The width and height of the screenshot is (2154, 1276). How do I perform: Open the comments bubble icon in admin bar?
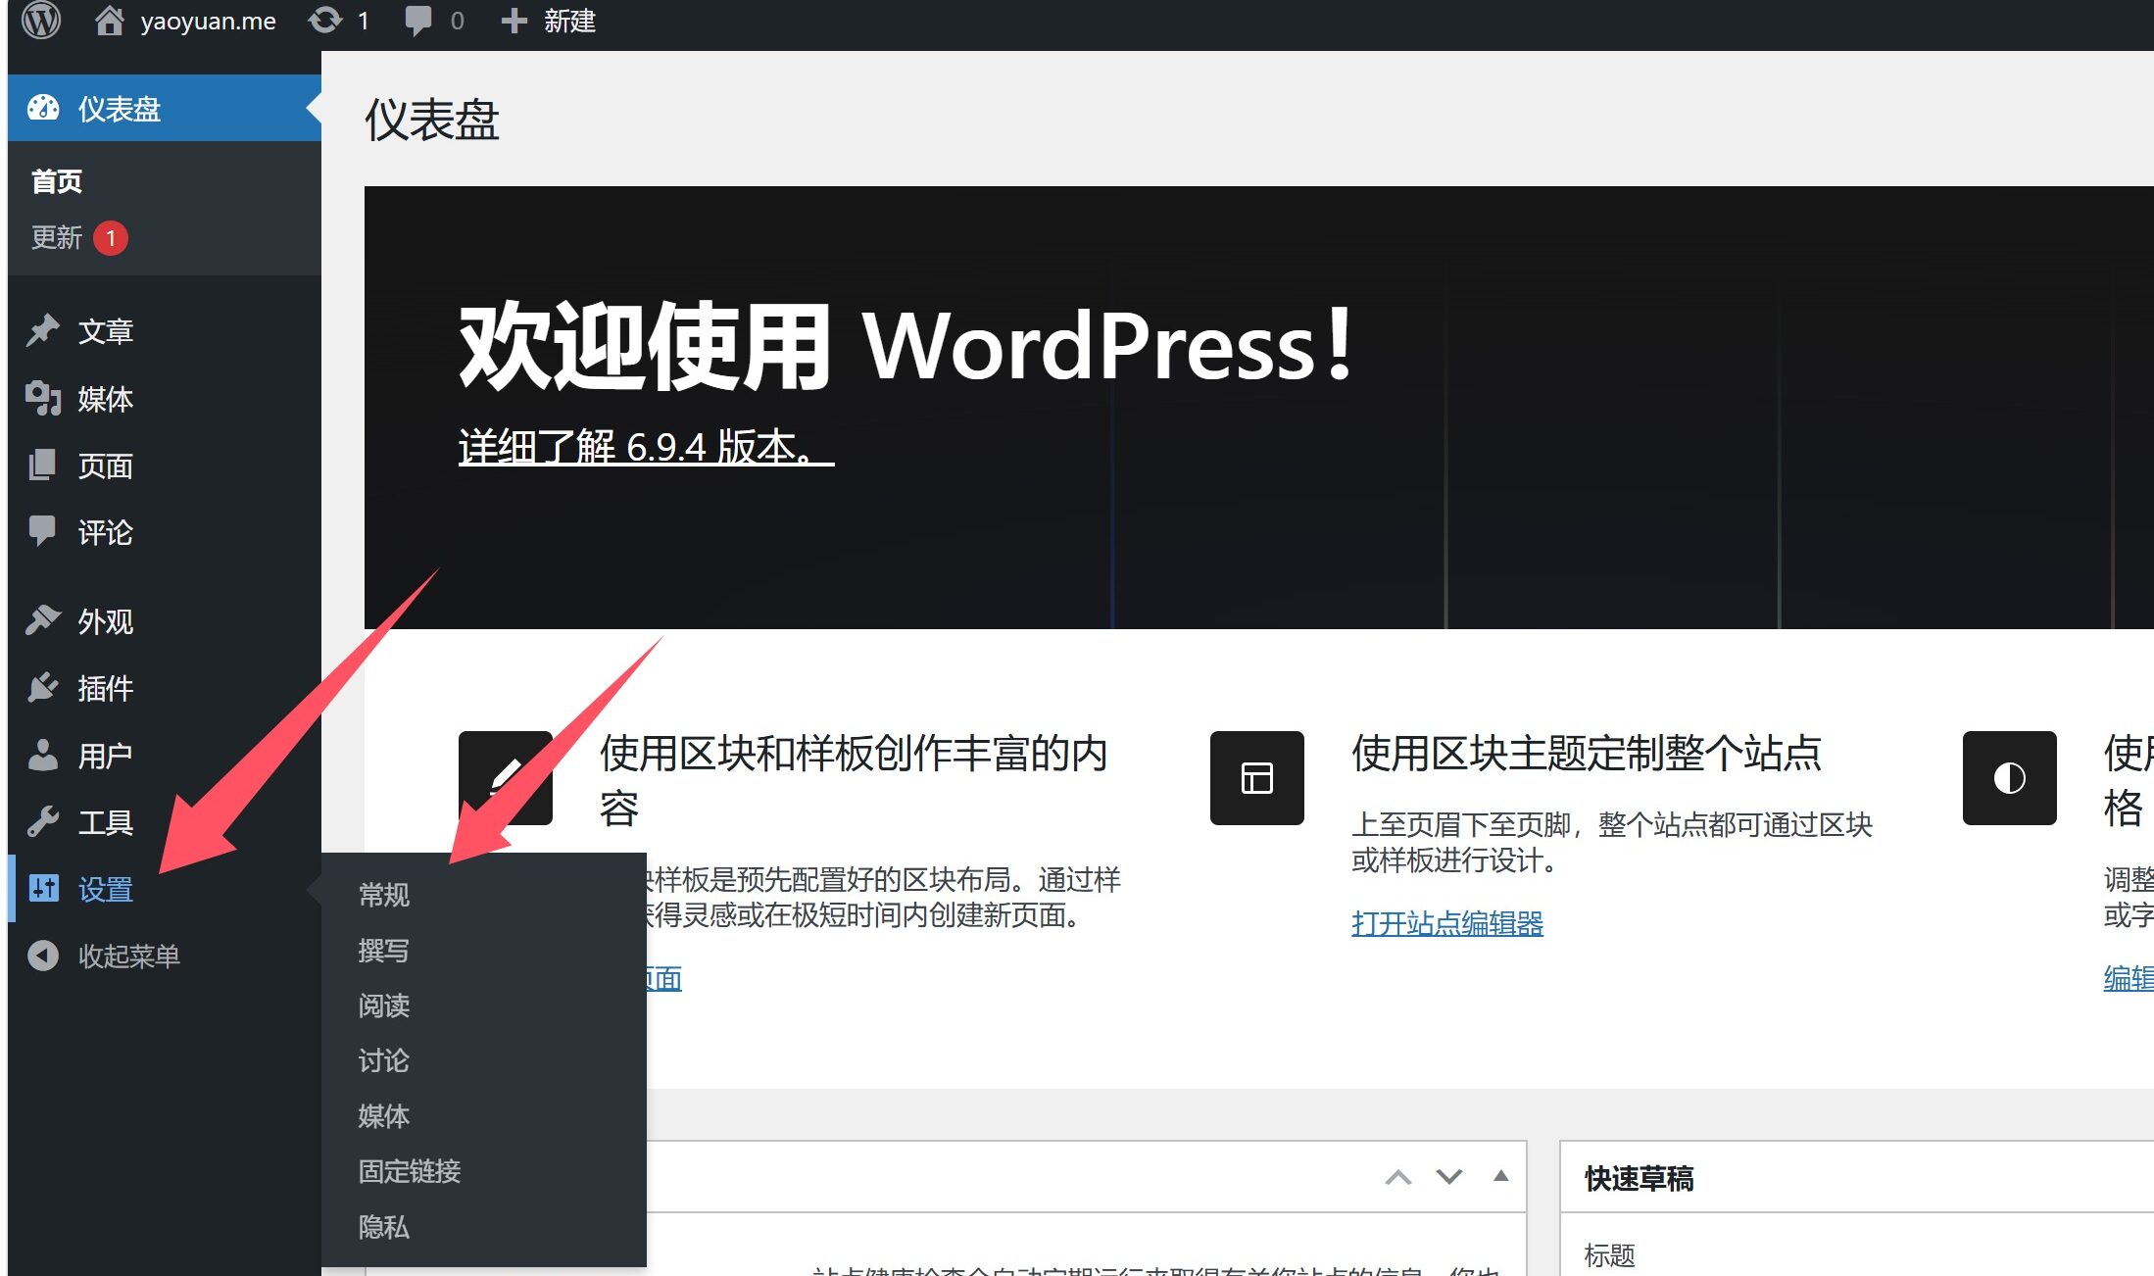coord(418,21)
